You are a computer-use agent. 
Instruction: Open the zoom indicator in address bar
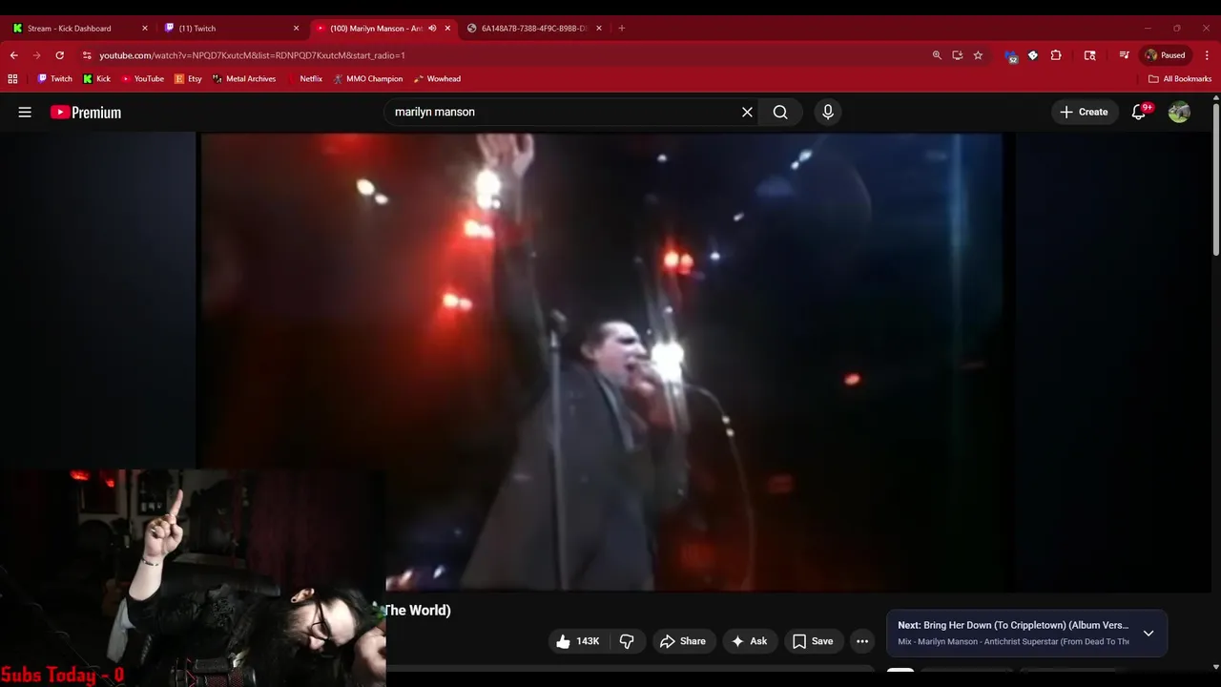[x=937, y=55]
